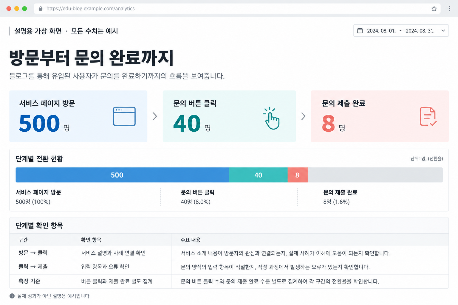Screen dimensions: 458x305
Task: Select the 방문 → 클릭 row label
Action: pos(33,253)
